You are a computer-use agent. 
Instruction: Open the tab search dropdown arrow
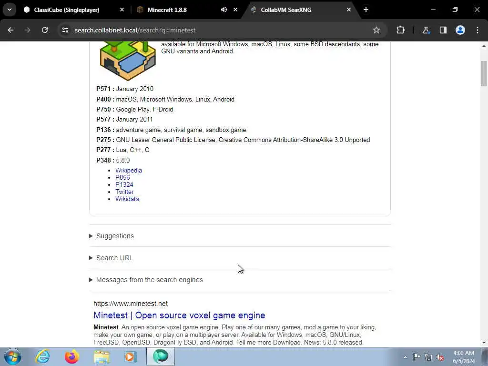pos(10,10)
